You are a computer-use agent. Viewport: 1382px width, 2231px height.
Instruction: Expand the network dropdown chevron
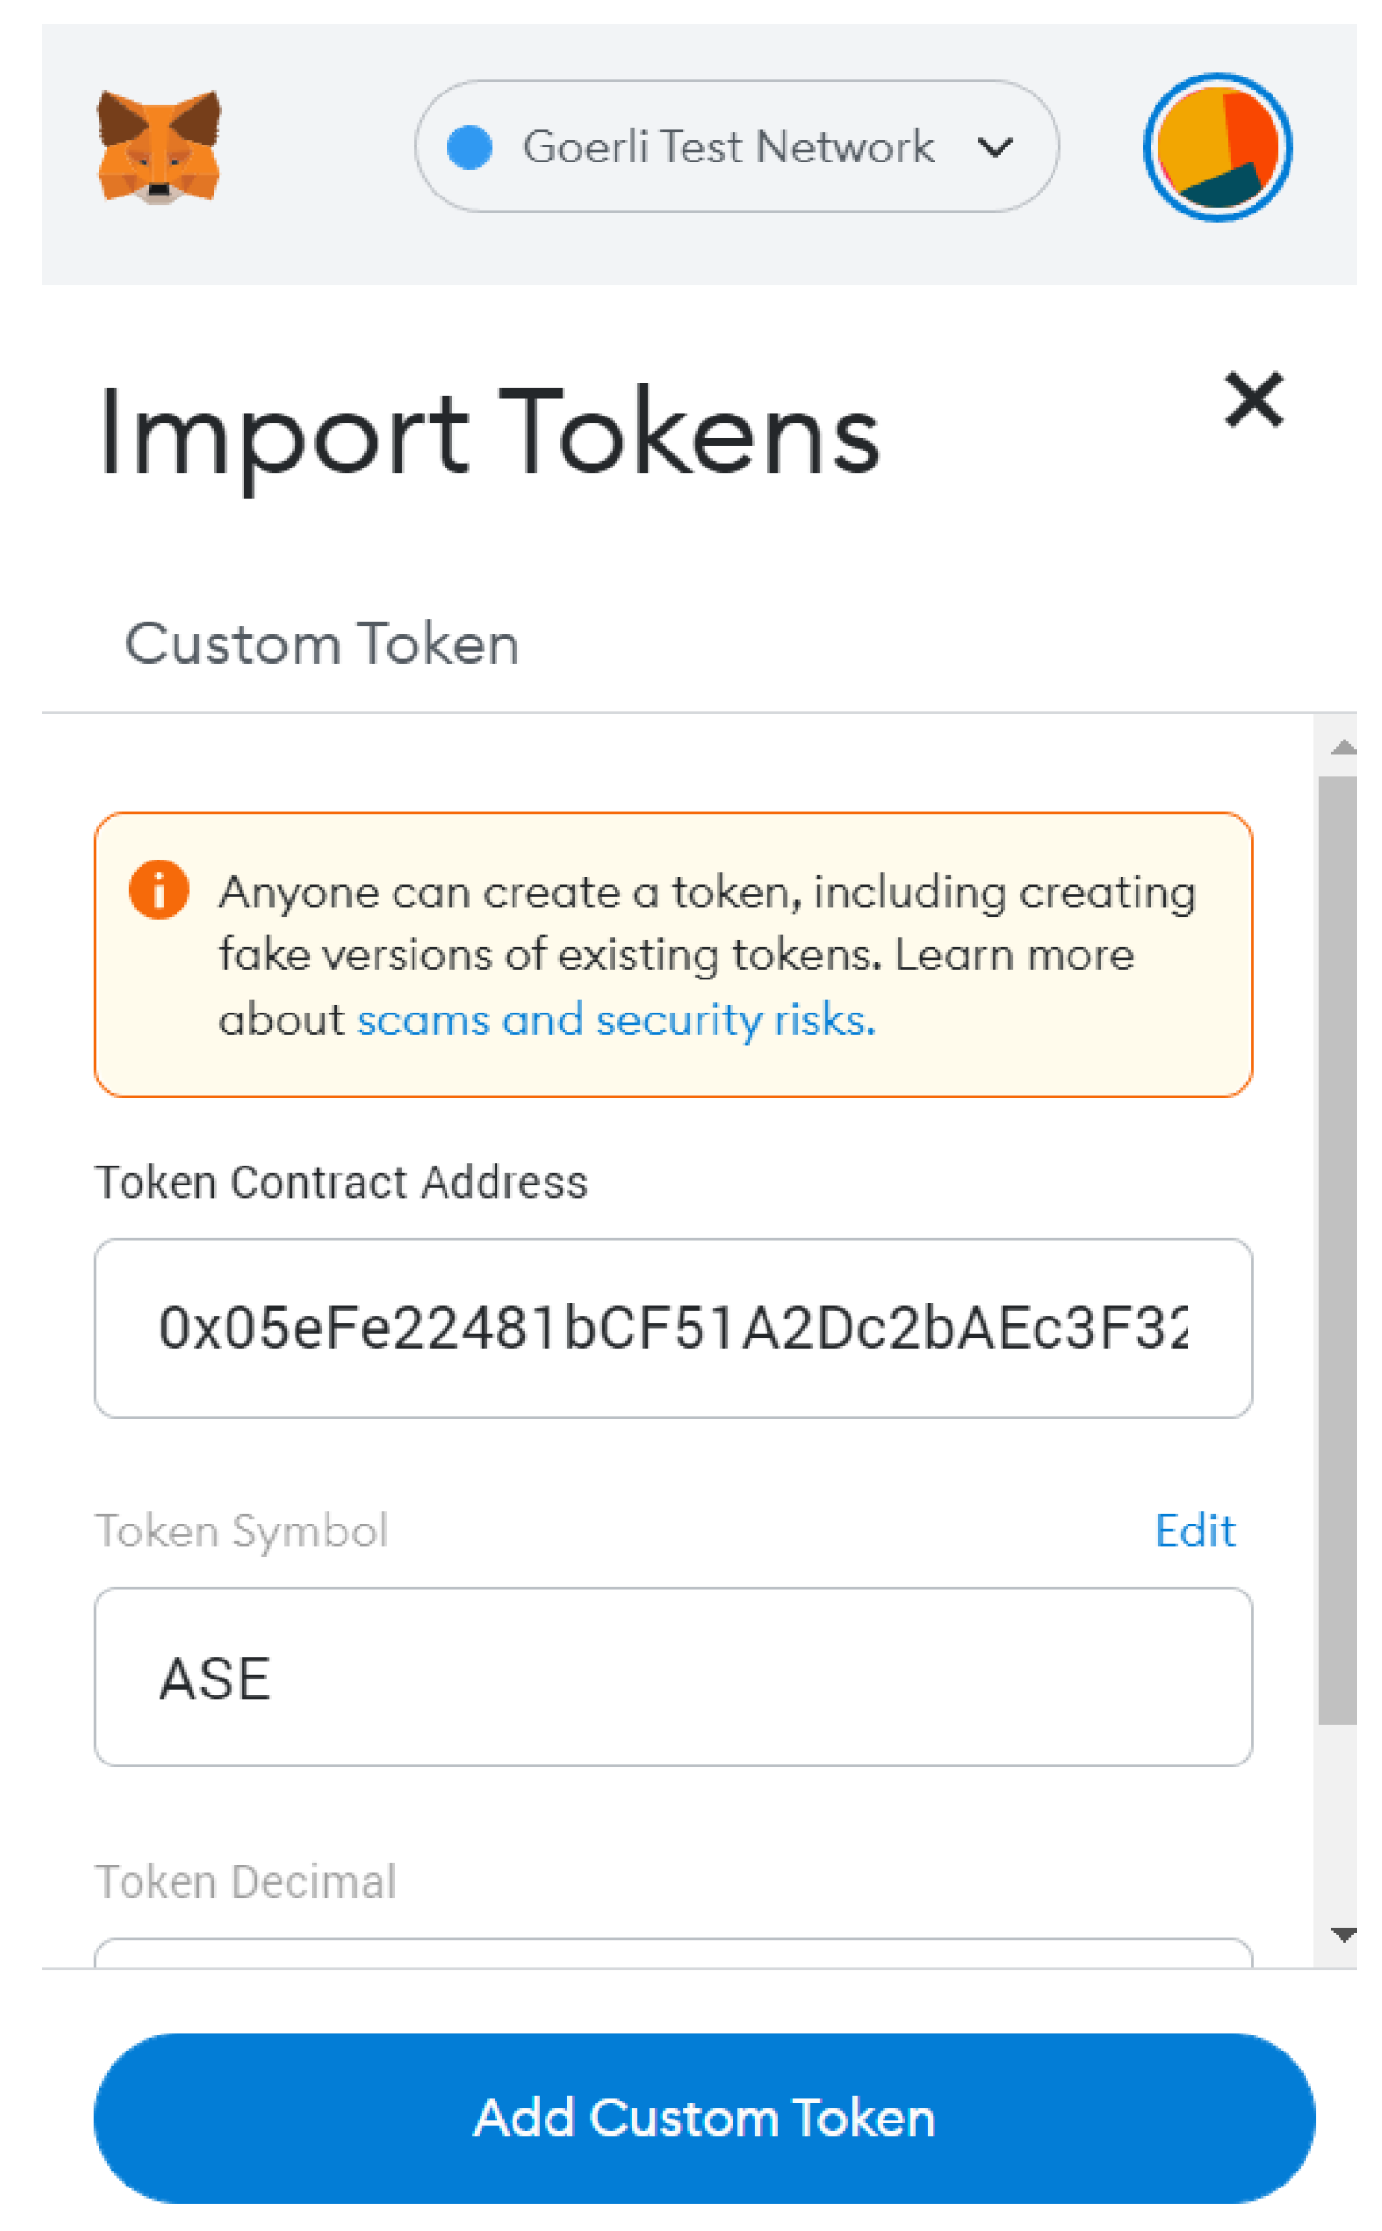[994, 147]
